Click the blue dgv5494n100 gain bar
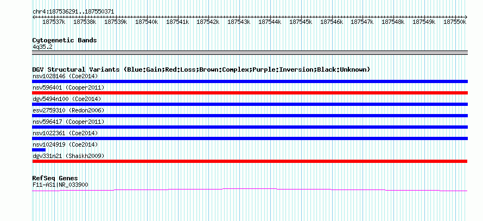 coord(250,104)
